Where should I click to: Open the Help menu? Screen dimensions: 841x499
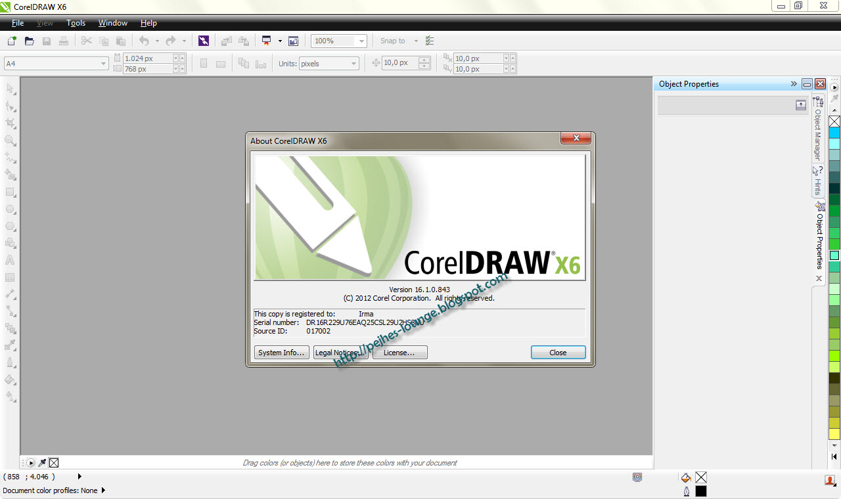pos(148,23)
